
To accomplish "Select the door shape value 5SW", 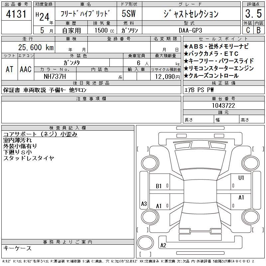I will (x=129, y=14).
